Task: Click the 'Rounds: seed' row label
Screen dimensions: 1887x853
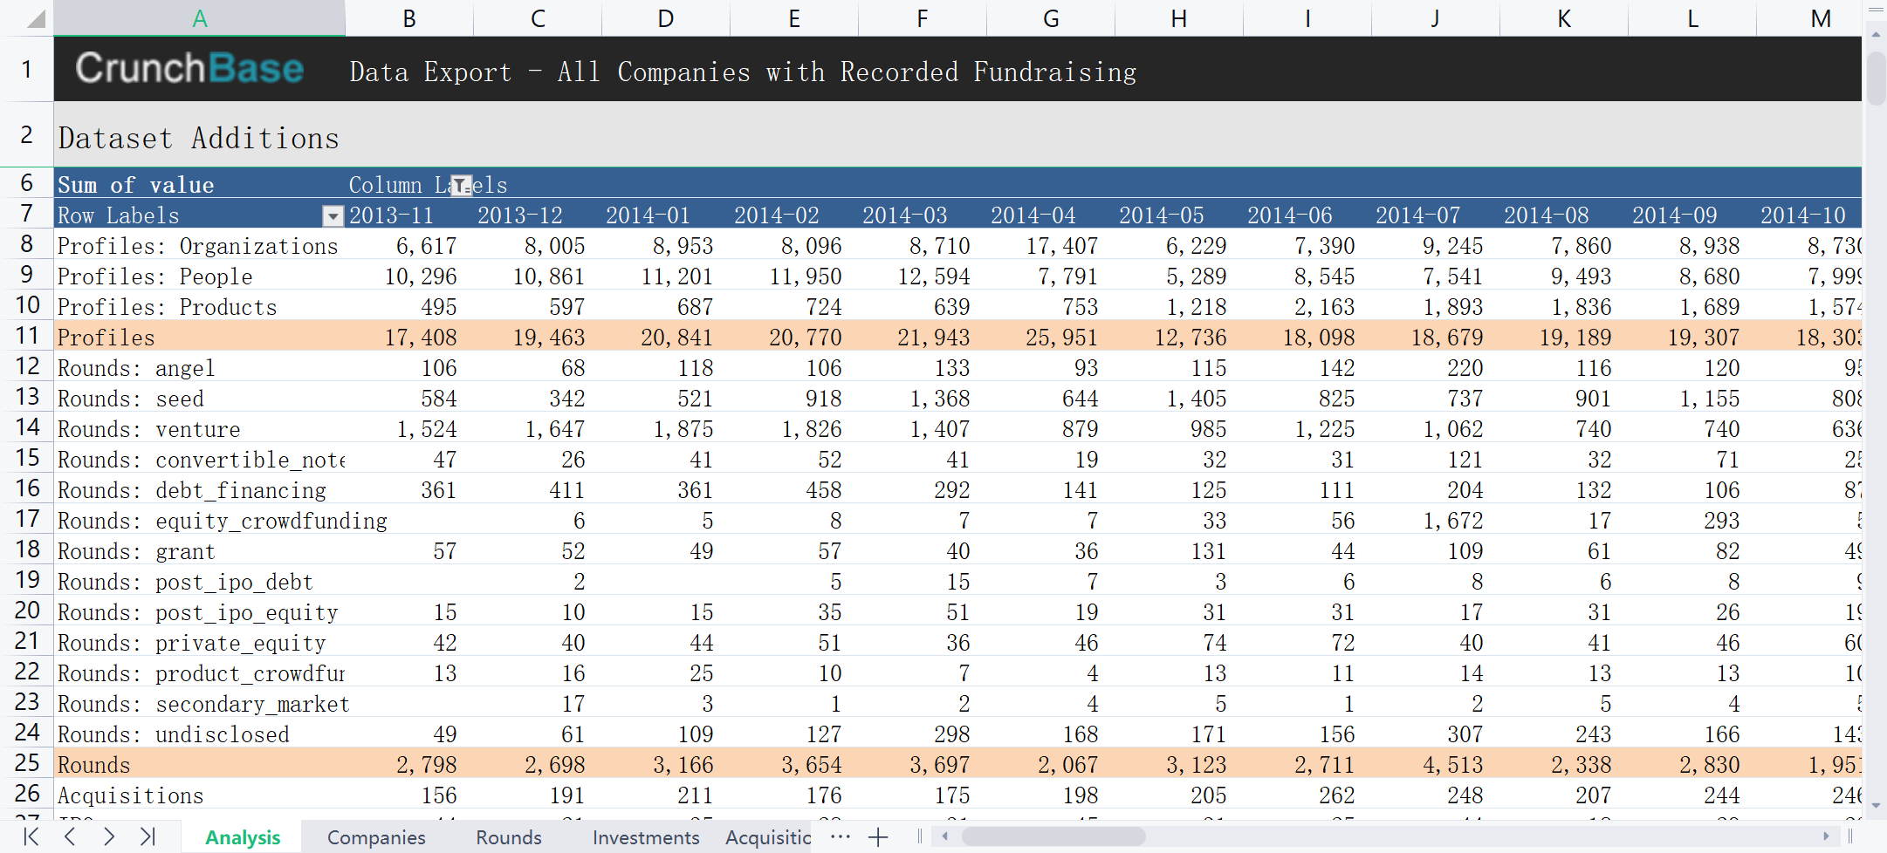Action: coord(200,399)
